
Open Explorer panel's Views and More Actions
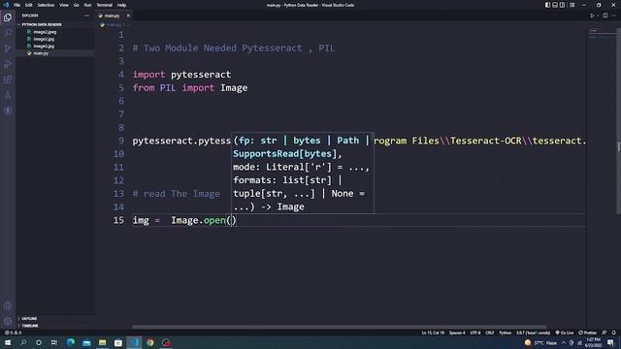point(86,16)
